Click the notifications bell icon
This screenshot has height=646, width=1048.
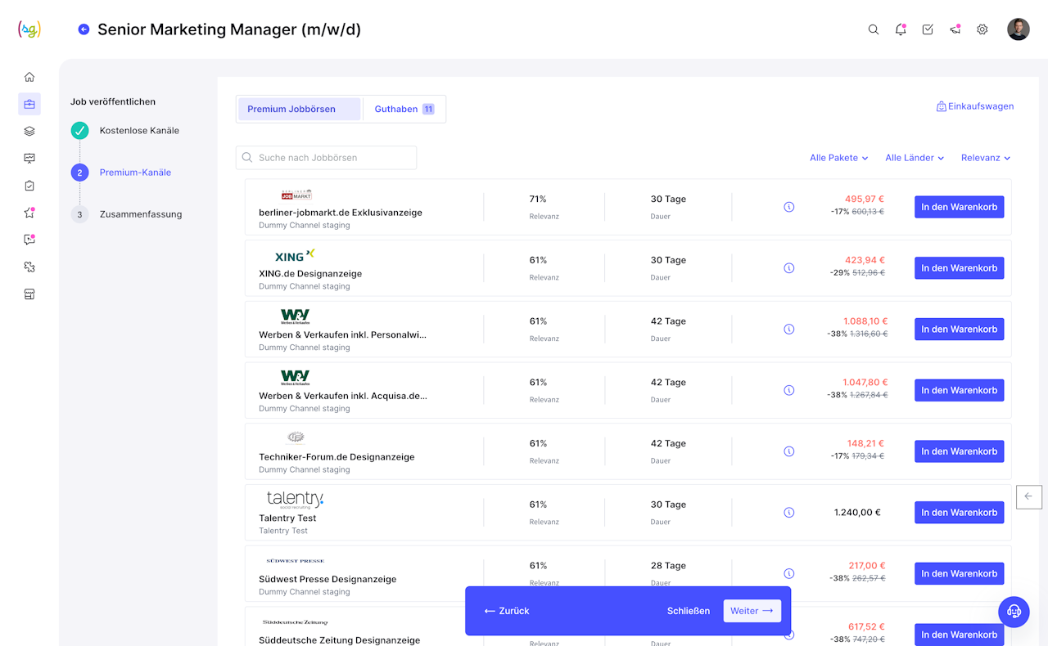[x=901, y=29]
